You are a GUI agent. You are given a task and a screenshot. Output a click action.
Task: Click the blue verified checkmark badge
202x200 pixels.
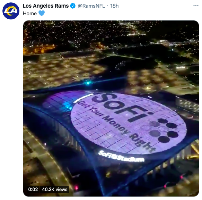(73, 6)
